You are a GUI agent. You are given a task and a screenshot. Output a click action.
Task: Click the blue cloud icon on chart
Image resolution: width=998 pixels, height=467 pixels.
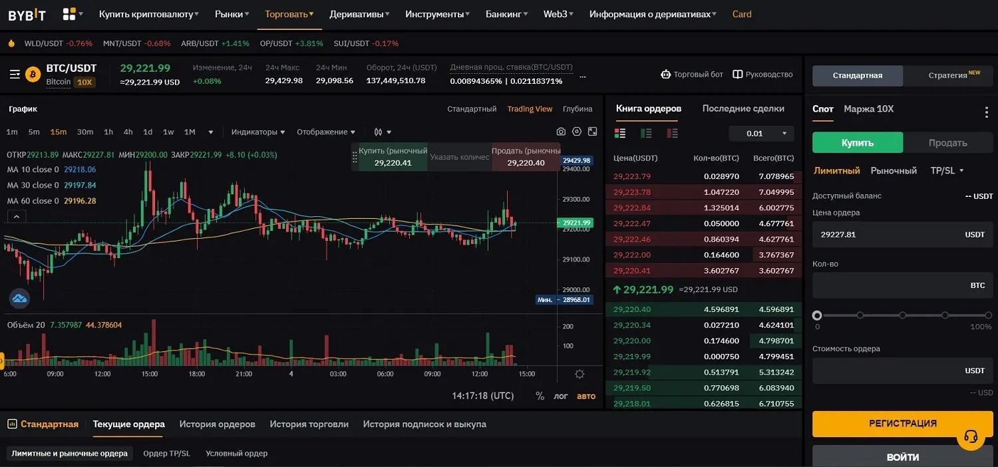19,298
